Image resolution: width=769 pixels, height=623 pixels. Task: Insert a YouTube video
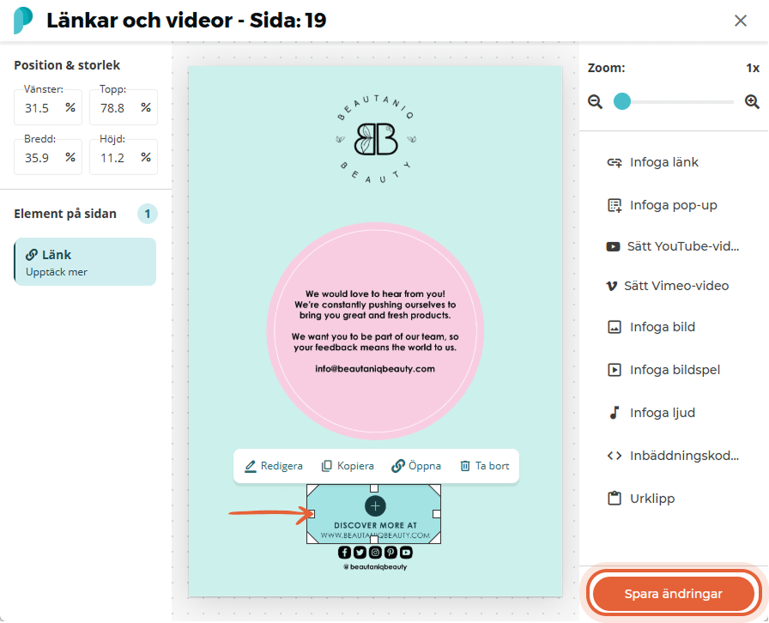click(672, 246)
